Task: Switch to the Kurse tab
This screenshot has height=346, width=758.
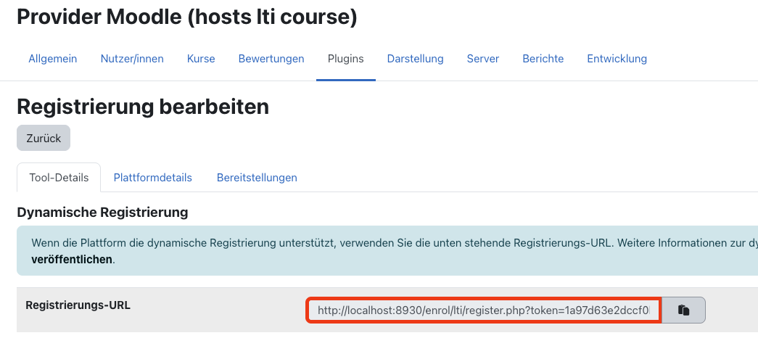Action: 201,59
